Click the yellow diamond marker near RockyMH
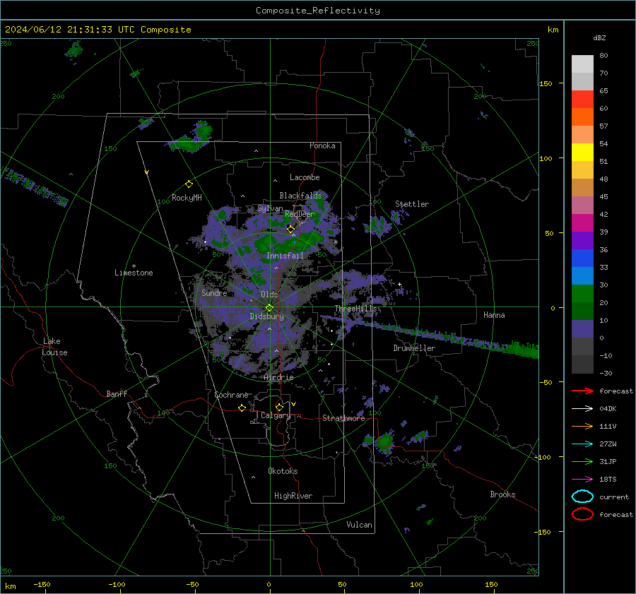 (189, 184)
